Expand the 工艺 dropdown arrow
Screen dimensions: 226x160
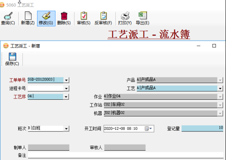coord(220,88)
